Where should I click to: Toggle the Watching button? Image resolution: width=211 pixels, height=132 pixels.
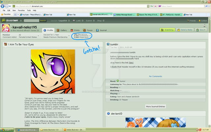[x=167, y=30]
